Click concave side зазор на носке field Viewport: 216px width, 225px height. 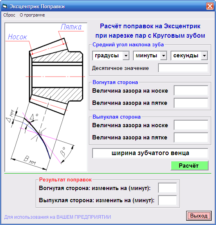pos(191,90)
